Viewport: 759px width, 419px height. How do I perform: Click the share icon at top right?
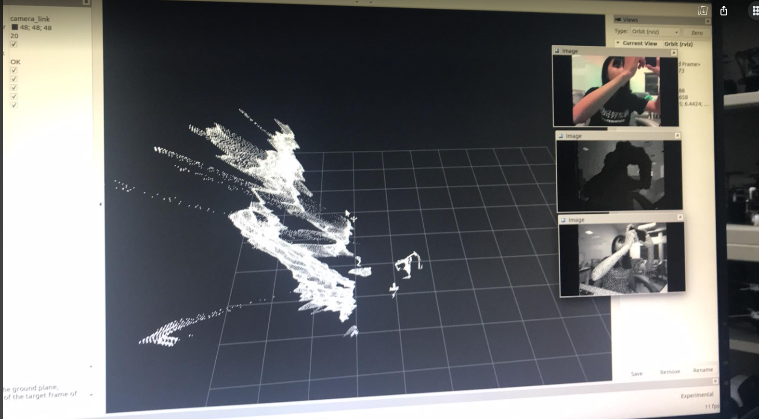(x=723, y=11)
